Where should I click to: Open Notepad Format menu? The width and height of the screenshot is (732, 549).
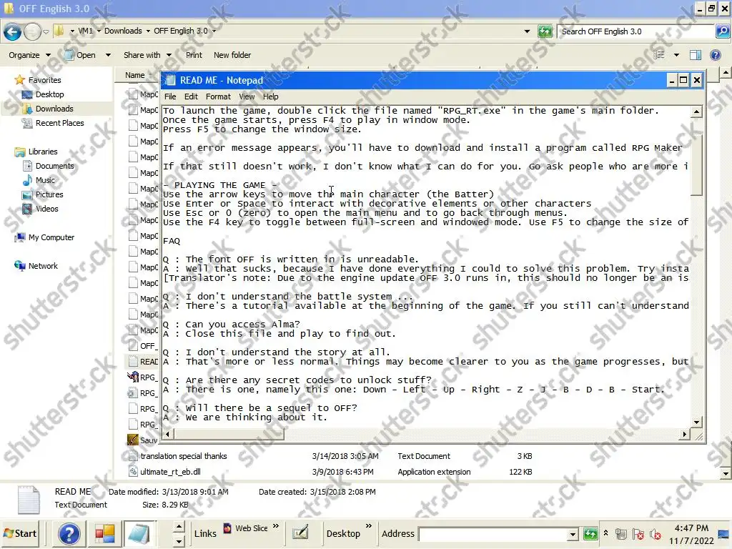click(x=218, y=97)
